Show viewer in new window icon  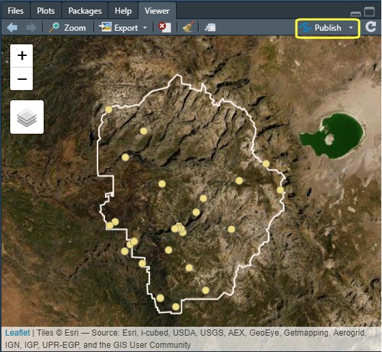click(x=210, y=27)
